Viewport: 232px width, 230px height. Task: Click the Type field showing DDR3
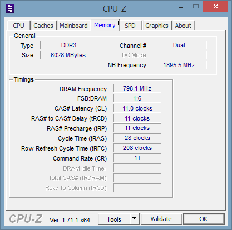[68, 45]
